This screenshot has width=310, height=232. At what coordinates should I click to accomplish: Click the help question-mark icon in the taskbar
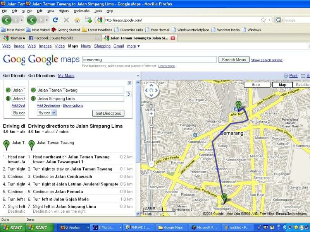[272, 227]
